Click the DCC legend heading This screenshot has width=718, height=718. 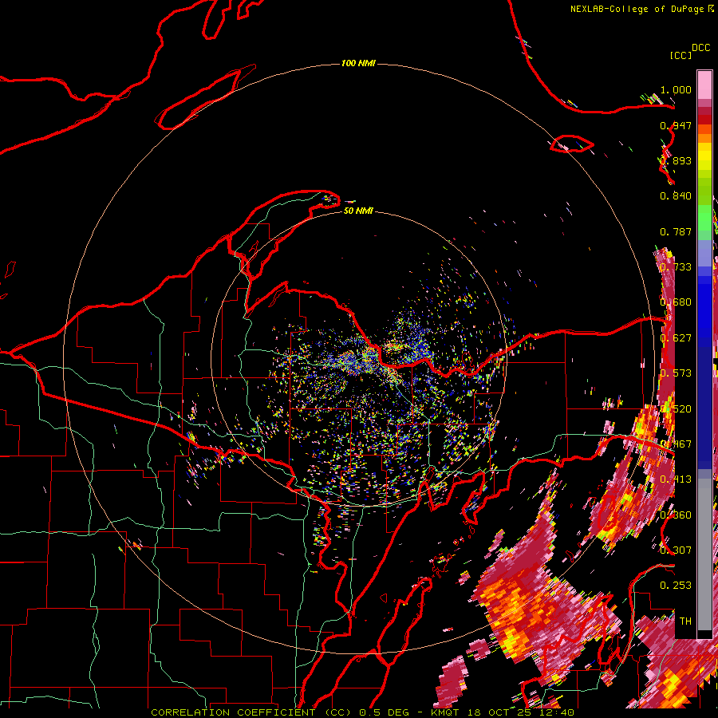pos(700,48)
